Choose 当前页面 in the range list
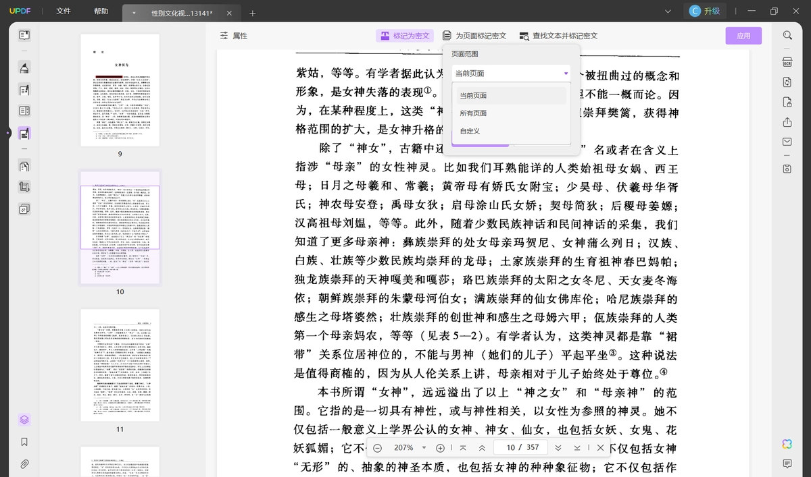811x477 pixels. (511, 95)
